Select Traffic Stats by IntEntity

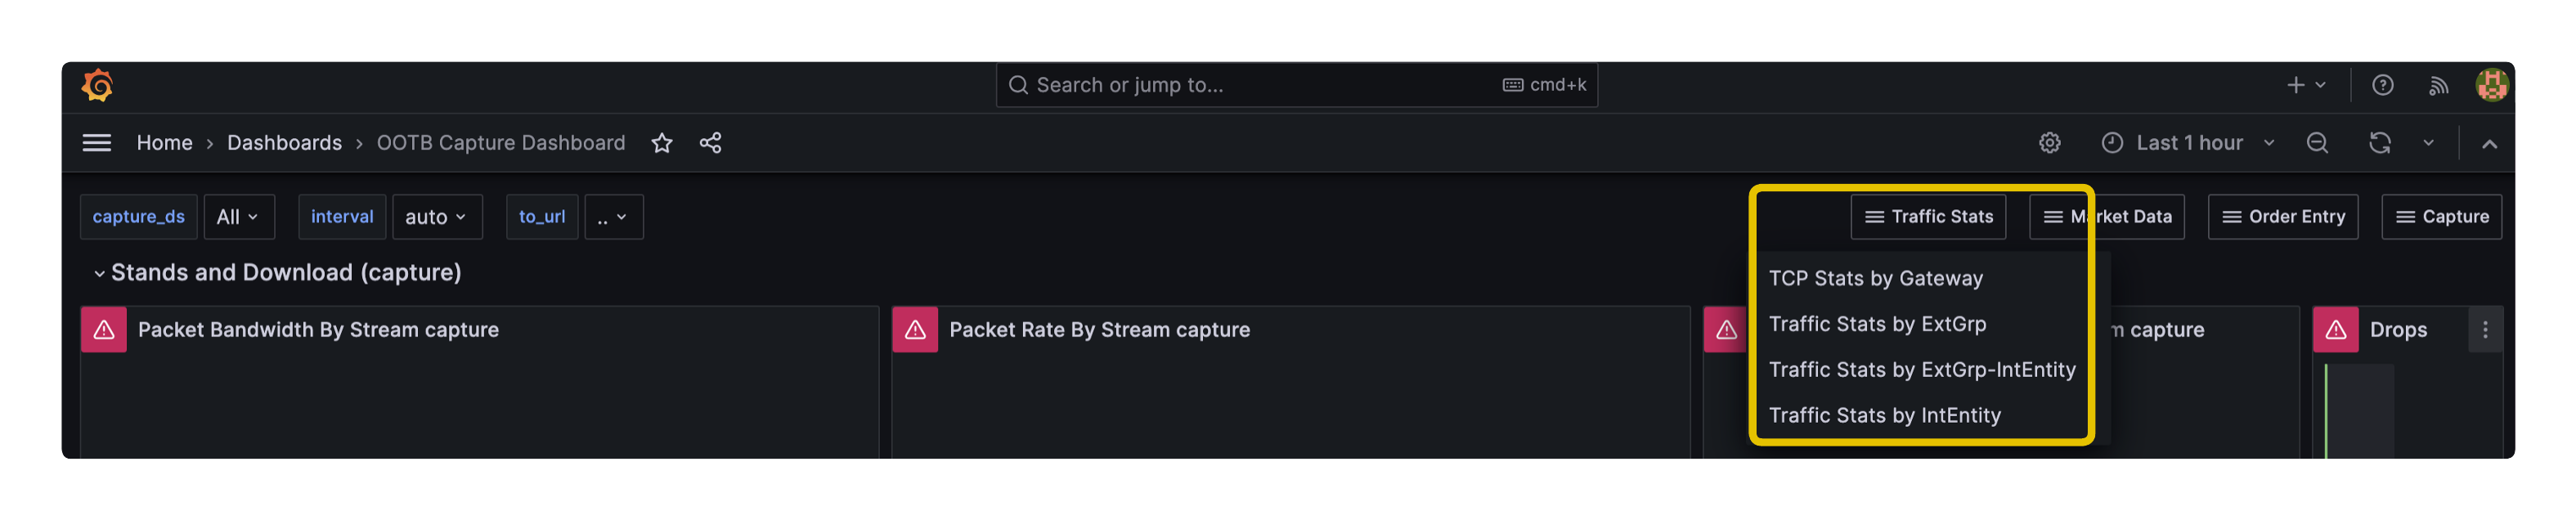1884,415
